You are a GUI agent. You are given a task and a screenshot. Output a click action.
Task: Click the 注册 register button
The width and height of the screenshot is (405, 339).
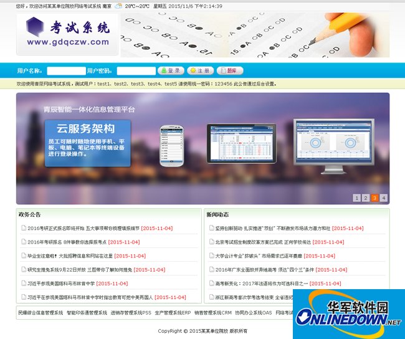(x=201, y=70)
